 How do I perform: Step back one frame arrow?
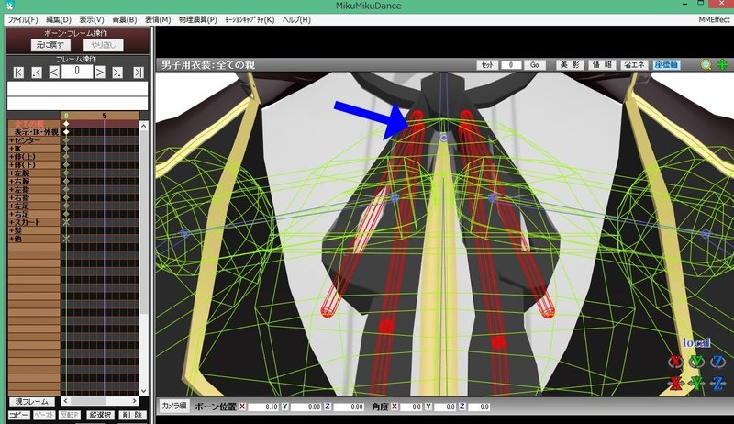(x=54, y=73)
